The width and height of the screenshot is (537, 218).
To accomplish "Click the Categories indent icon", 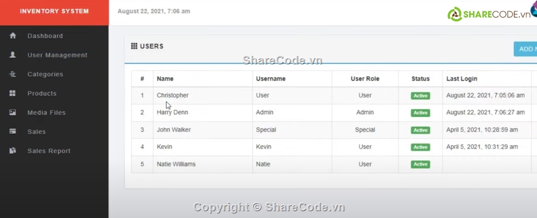I will coord(12,74).
